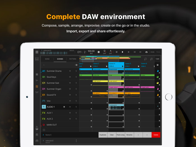Screen dimensions: 196x147
Task: Mute the Summer Drums track
Action: 70,71
